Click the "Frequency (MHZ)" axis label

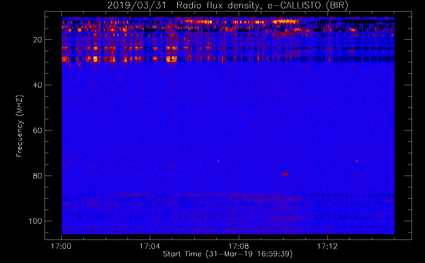pyautogui.click(x=20, y=126)
